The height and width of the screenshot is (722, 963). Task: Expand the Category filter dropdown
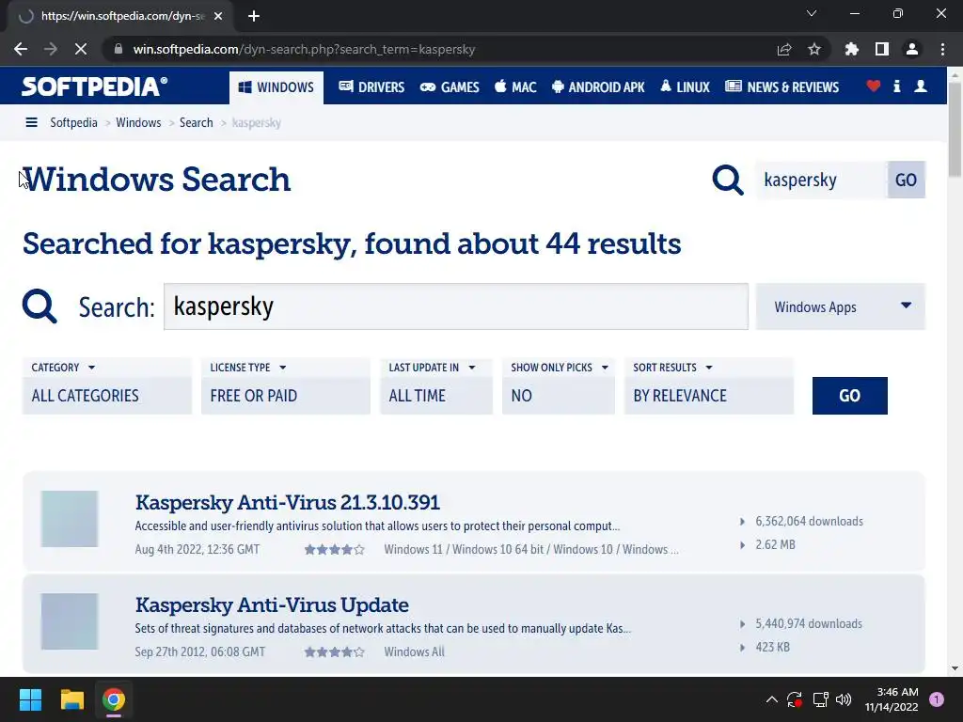107,386
